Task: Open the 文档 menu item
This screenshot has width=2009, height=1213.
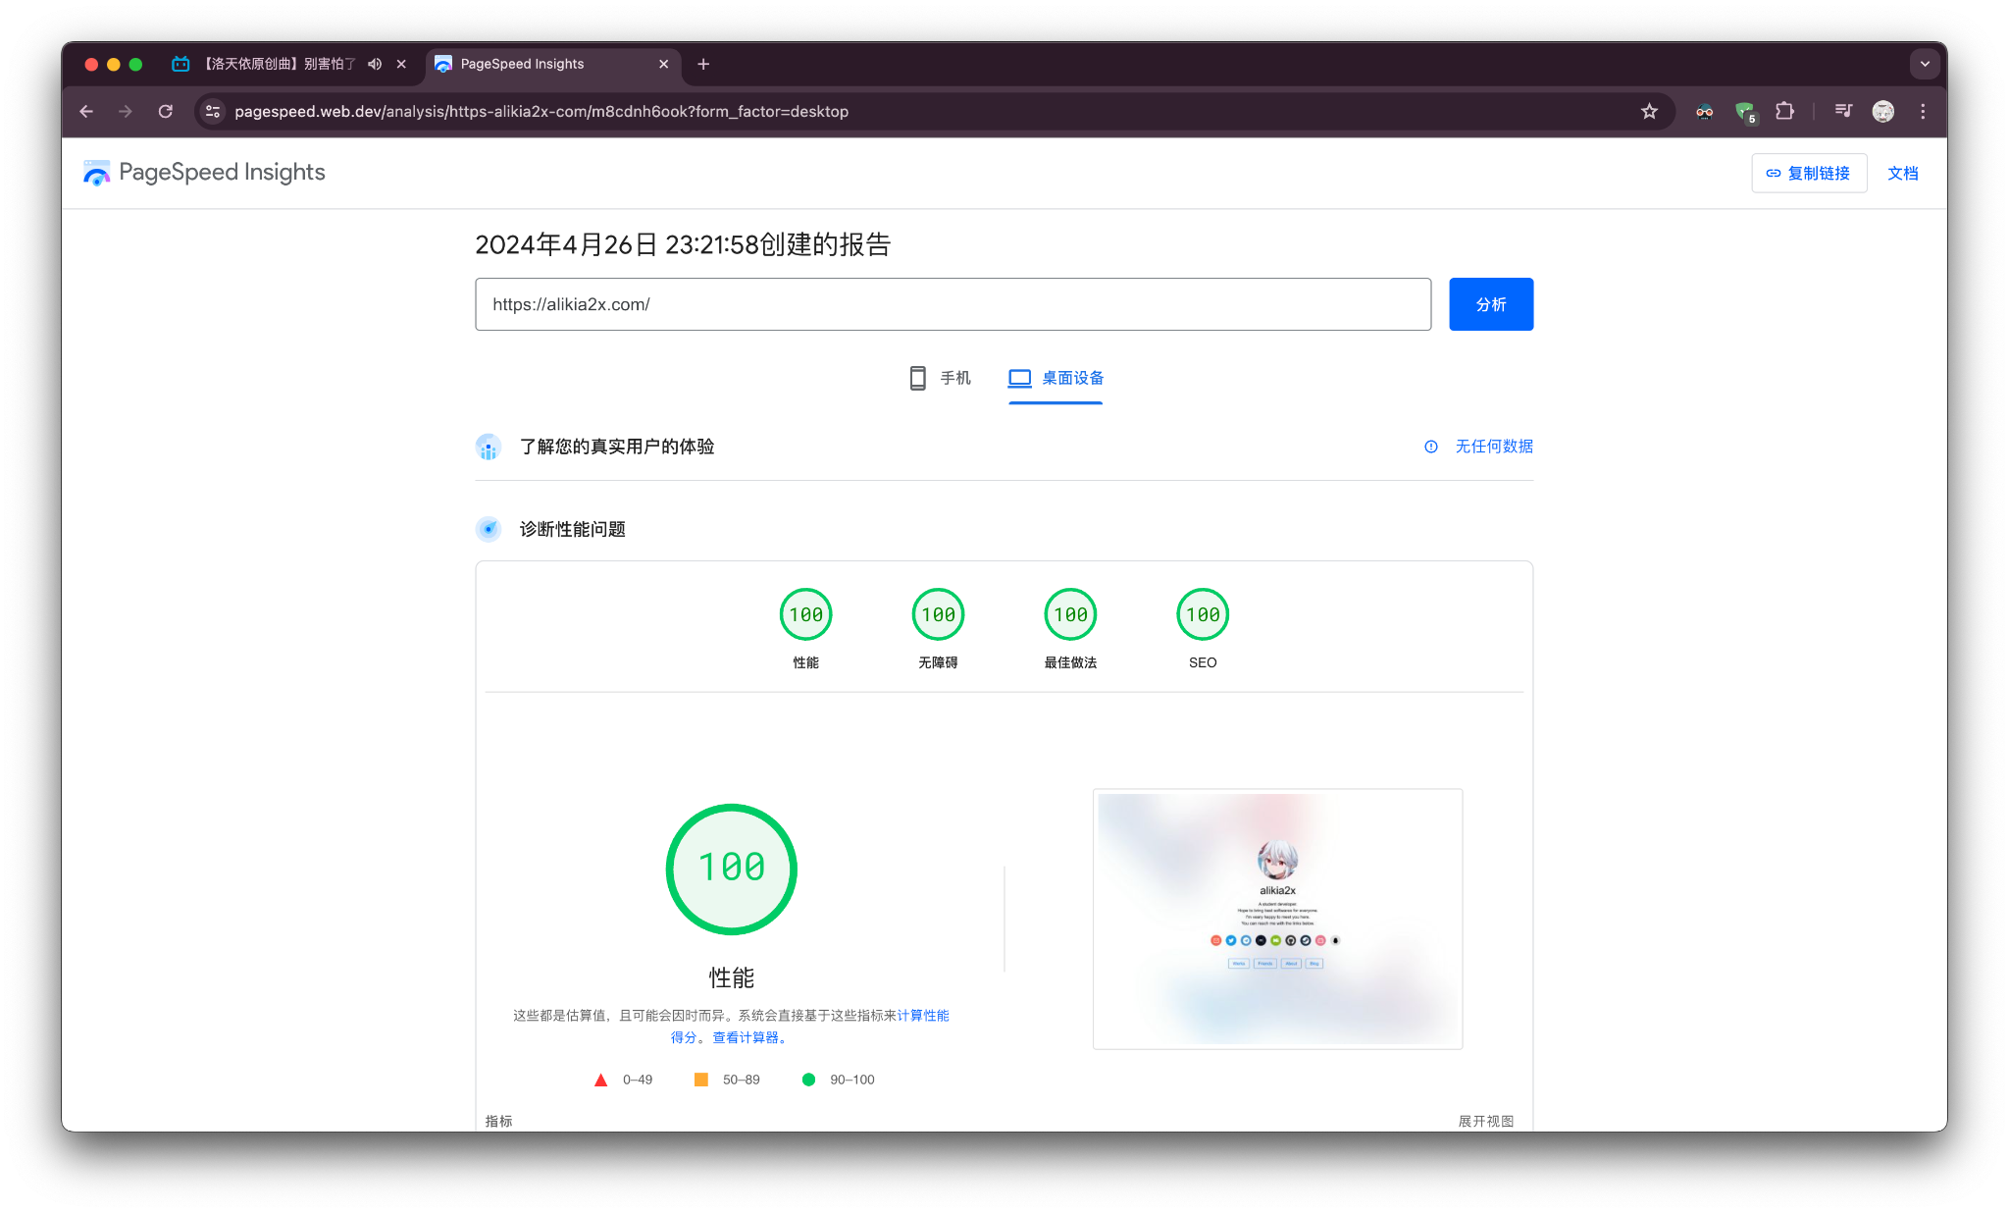Action: coord(1903,173)
